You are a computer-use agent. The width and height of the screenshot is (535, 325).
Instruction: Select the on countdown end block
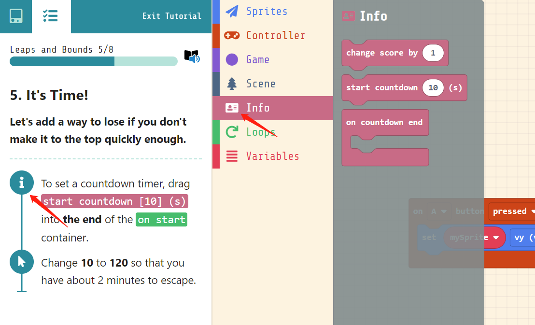385,122
